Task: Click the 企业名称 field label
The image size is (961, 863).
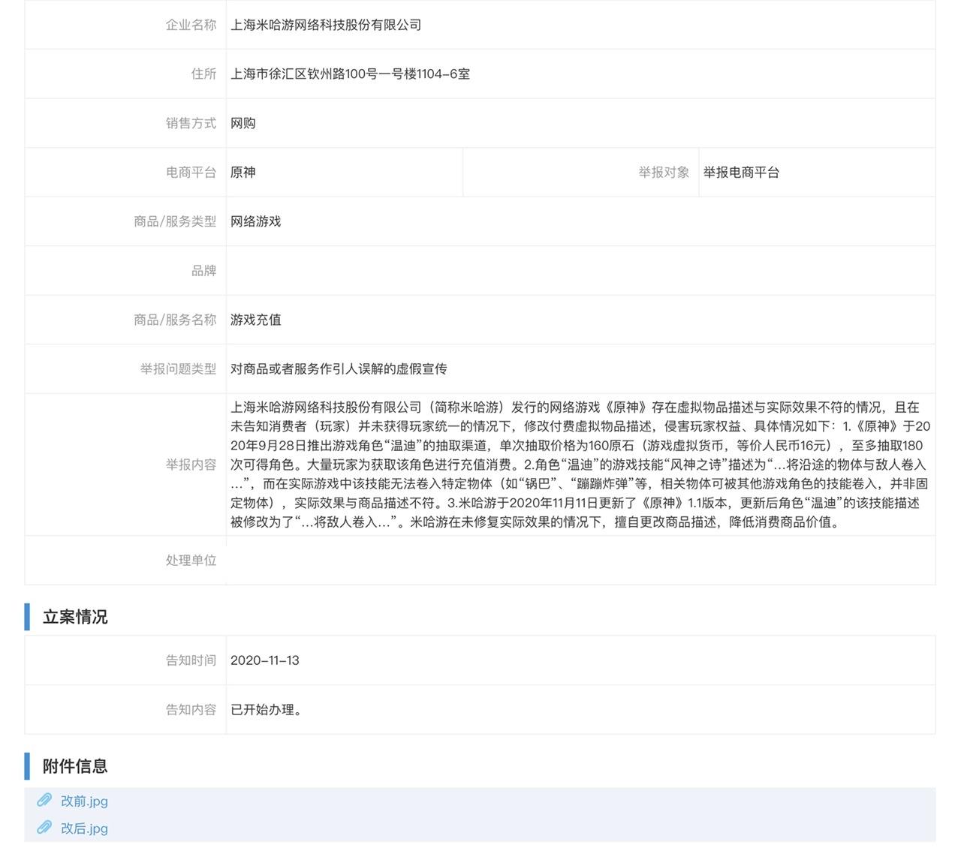Action: pos(191,25)
